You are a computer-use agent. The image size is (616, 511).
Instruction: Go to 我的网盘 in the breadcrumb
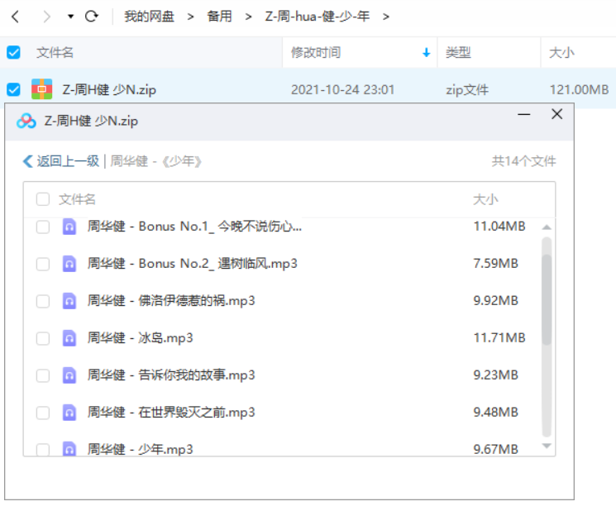pos(149,17)
